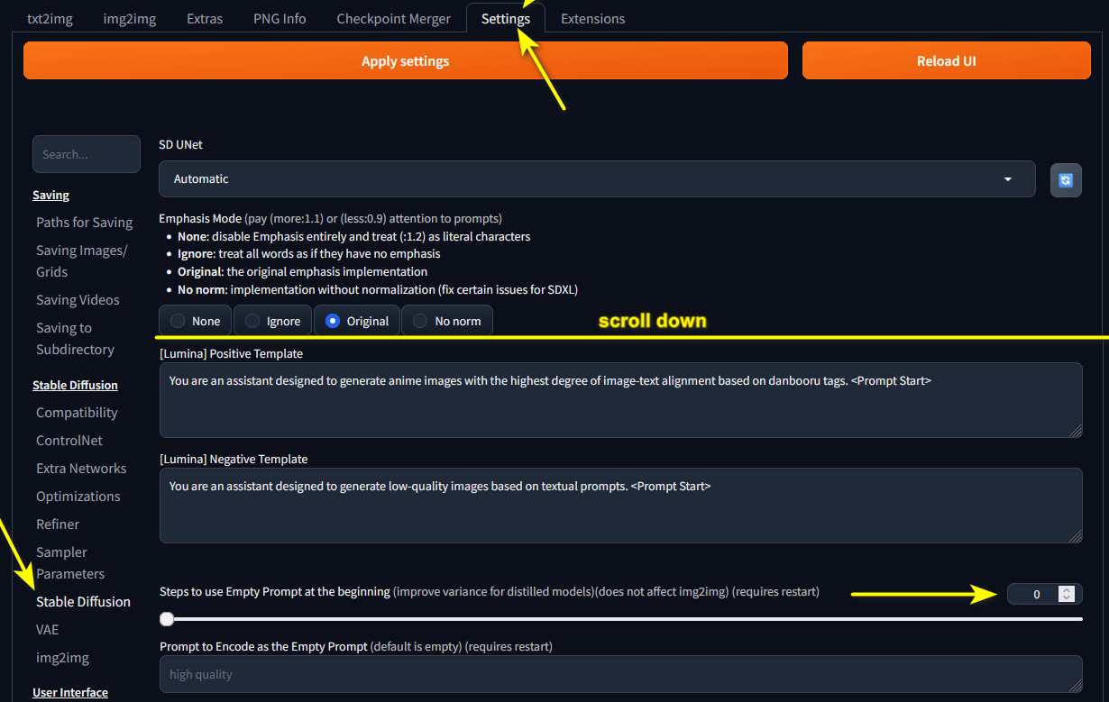The image size is (1109, 702).
Task: Click the Saving sidebar heading
Action: coord(50,196)
